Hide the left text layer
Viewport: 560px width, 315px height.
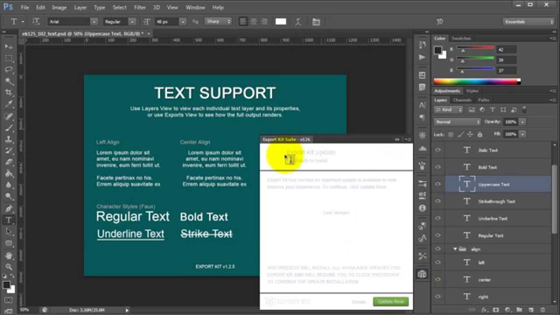[438, 262]
